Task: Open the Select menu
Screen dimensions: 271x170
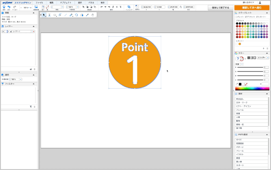Action: (80, 3)
